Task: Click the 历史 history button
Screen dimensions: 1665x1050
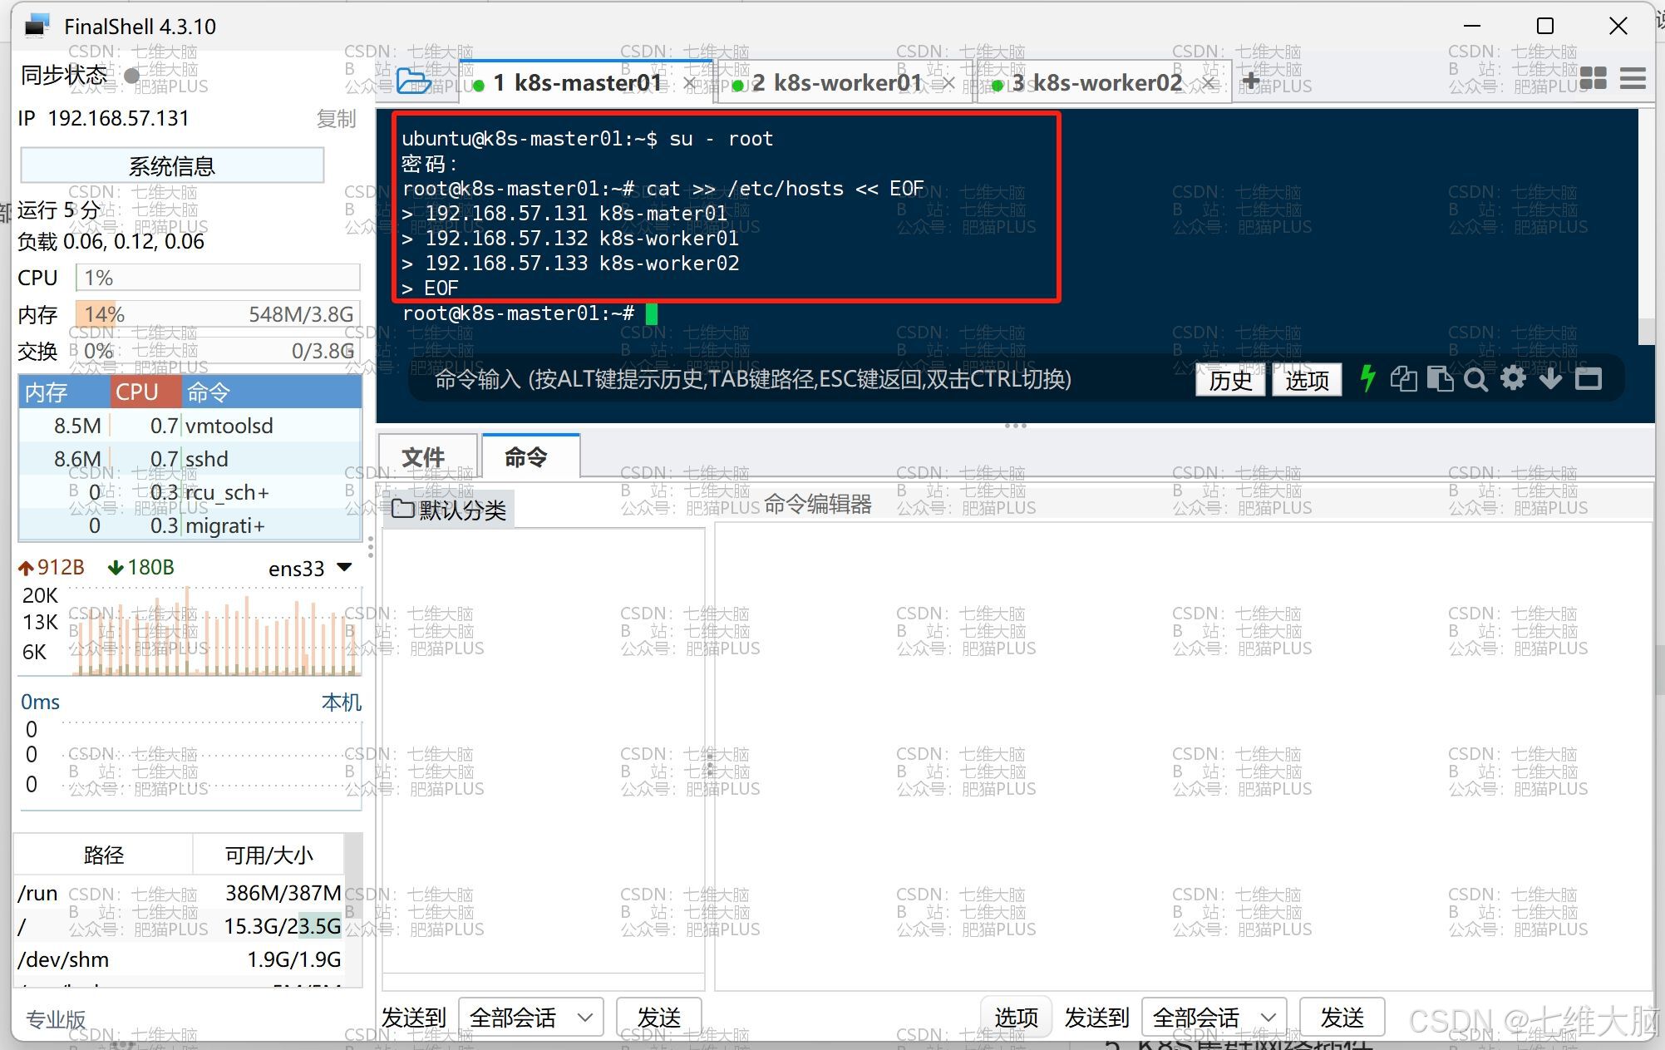Action: pos(1230,380)
